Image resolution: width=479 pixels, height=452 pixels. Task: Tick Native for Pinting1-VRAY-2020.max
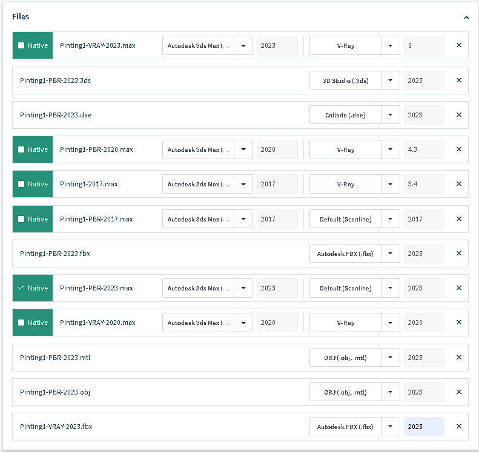tap(21, 323)
